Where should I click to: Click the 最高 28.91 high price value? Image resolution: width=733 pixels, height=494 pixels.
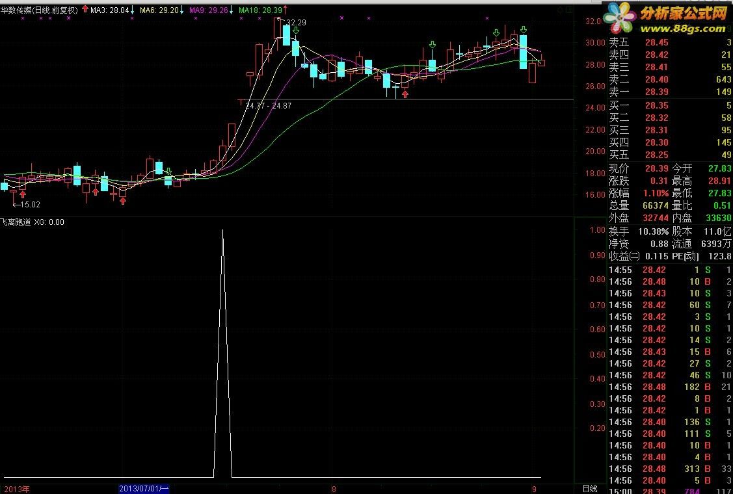tap(721, 181)
